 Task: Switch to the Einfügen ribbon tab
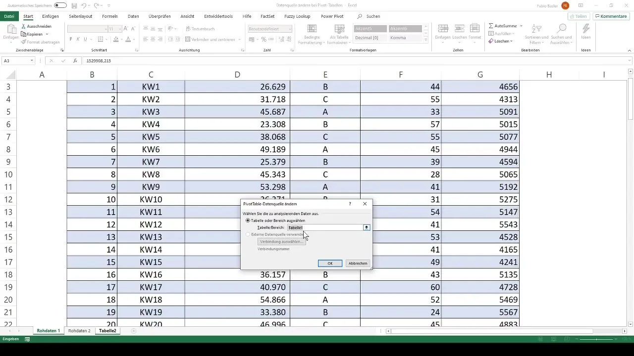click(x=51, y=16)
